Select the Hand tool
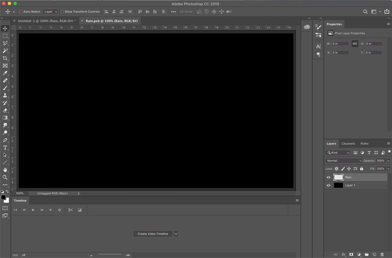 (x=5, y=170)
